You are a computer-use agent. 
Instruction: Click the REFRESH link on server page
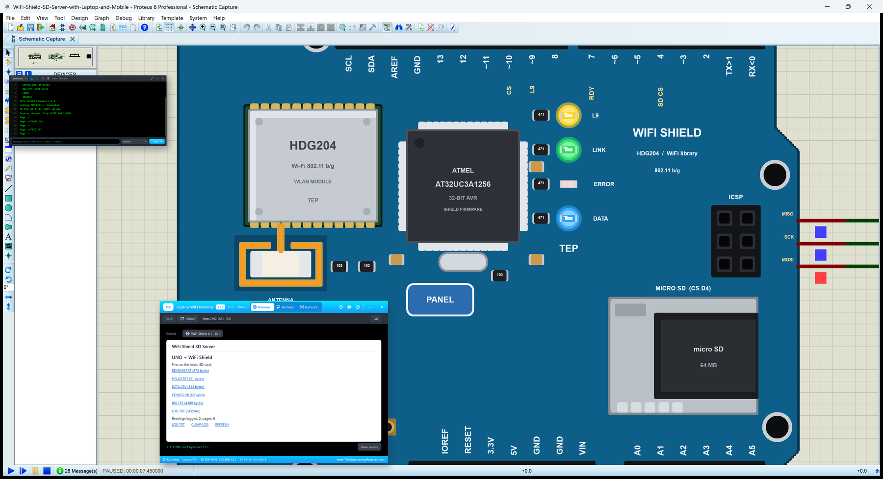click(x=222, y=425)
